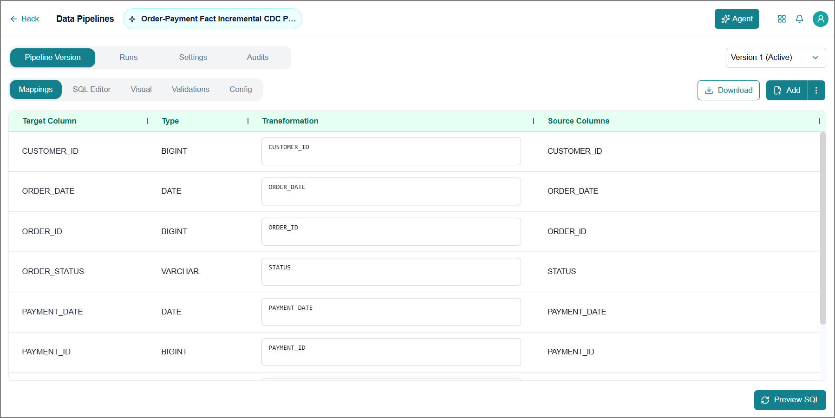Viewport: 835px width, 418px height.
Task: Open the apps grid icon
Action: 782,19
